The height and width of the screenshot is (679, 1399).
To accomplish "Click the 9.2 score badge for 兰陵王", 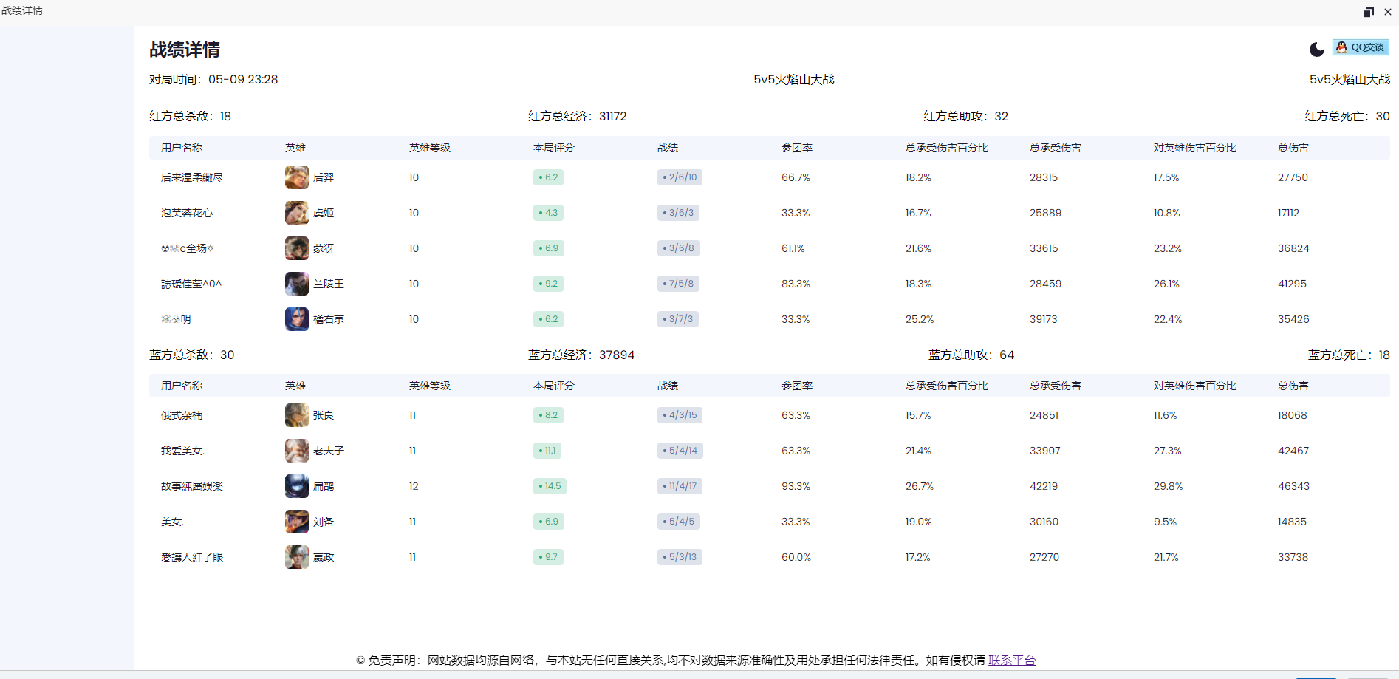I will 548,284.
